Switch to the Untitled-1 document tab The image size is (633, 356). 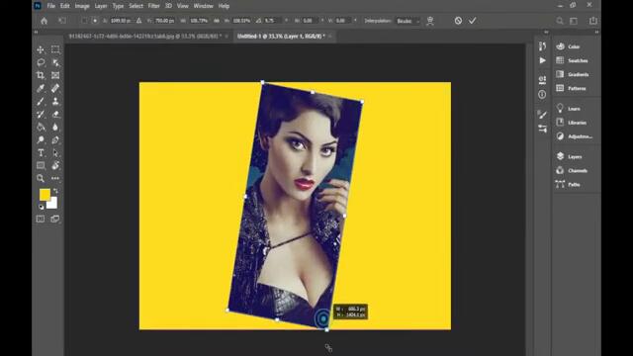pyautogui.click(x=281, y=37)
